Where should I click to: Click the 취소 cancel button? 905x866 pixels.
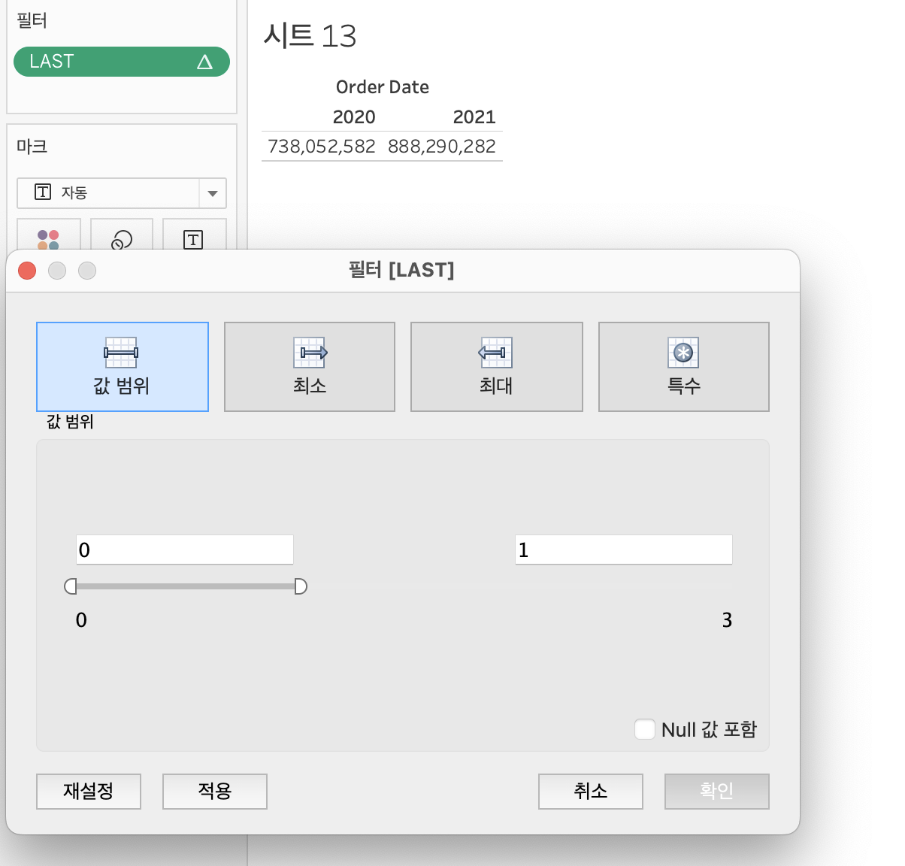click(x=591, y=791)
